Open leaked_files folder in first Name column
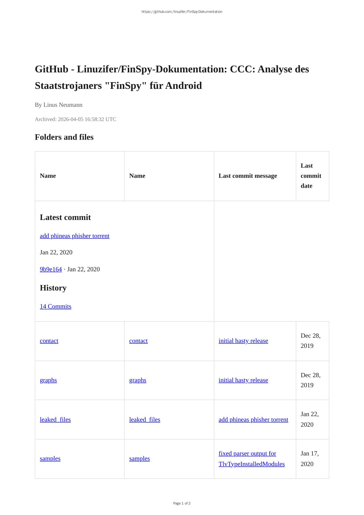The height and width of the screenshot is (515, 364). [x=55, y=419]
